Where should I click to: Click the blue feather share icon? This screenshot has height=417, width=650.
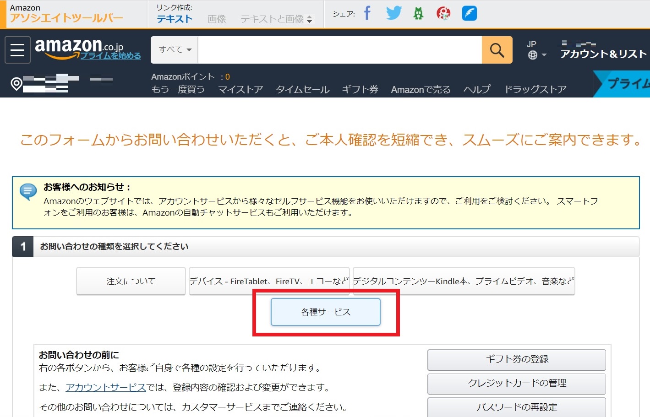[x=469, y=13]
